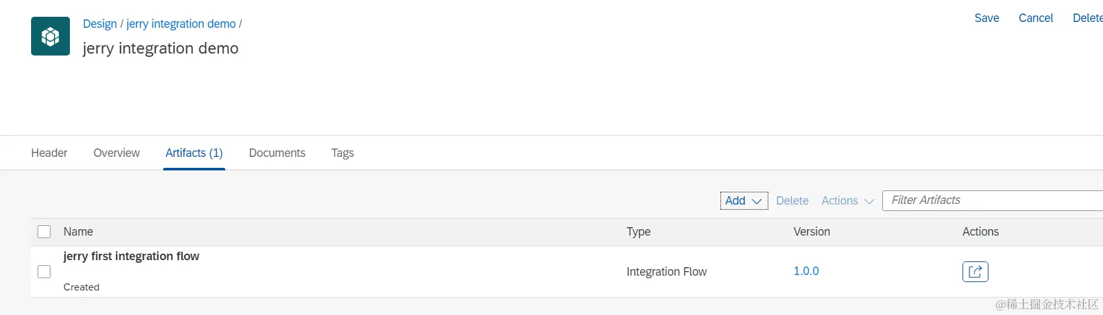Viewport: 1103px width, 315px height.
Task: Click the integration package cube icon
Action: pyautogui.click(x=50, y=36)
